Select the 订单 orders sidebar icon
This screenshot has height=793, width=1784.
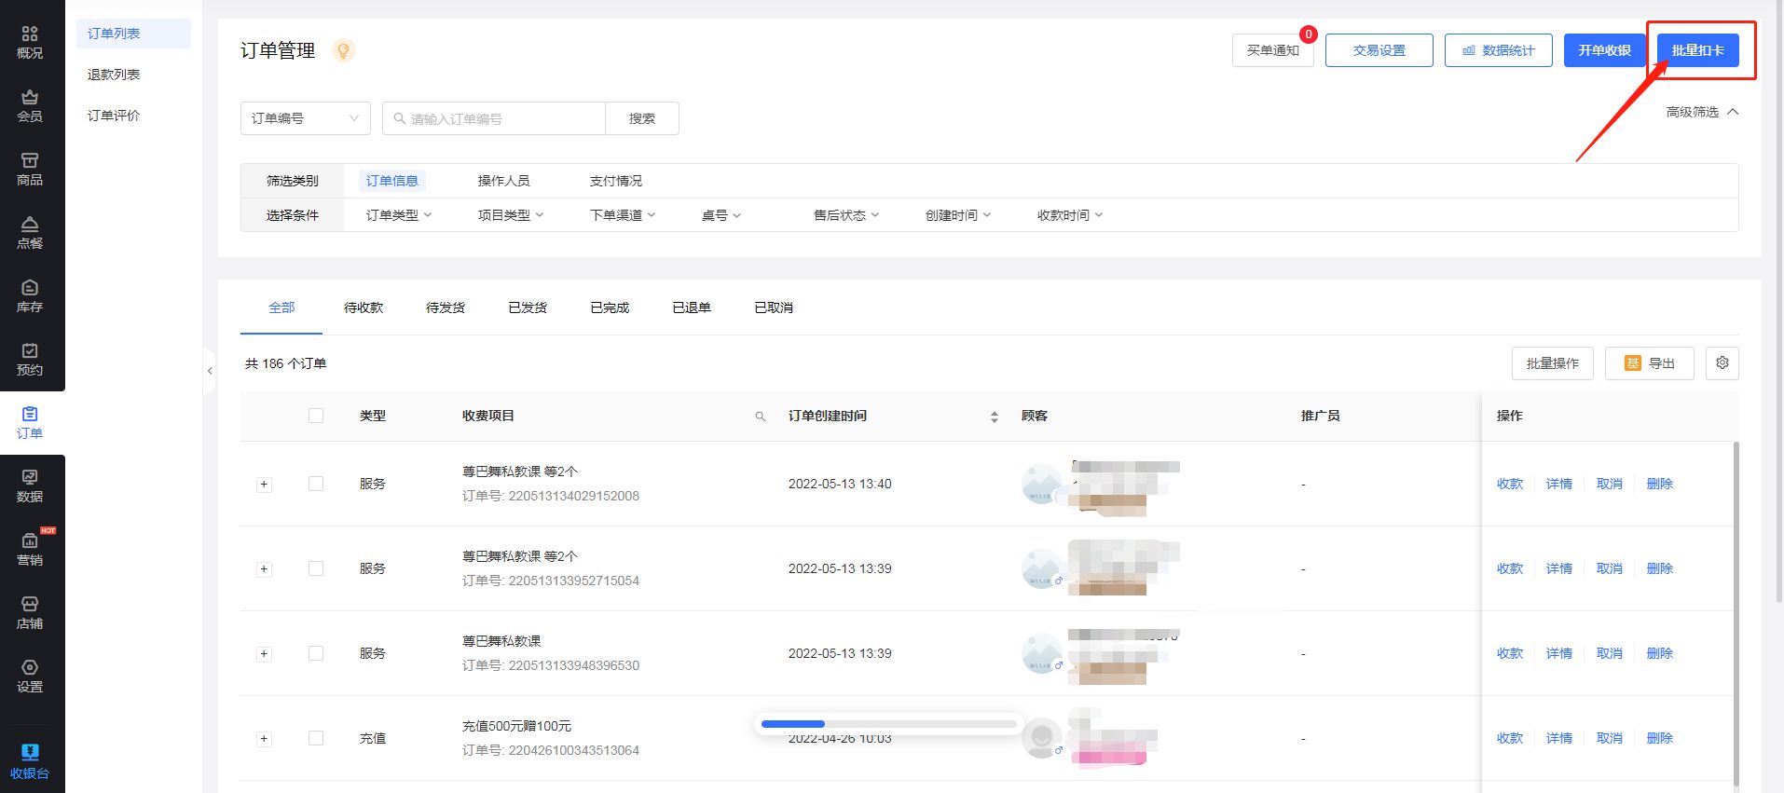click(x=30, y=423)
